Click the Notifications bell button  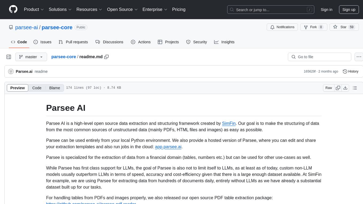click(x=282, y=27)
